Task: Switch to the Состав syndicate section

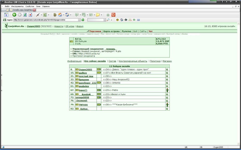Action: tap(112, 61)
